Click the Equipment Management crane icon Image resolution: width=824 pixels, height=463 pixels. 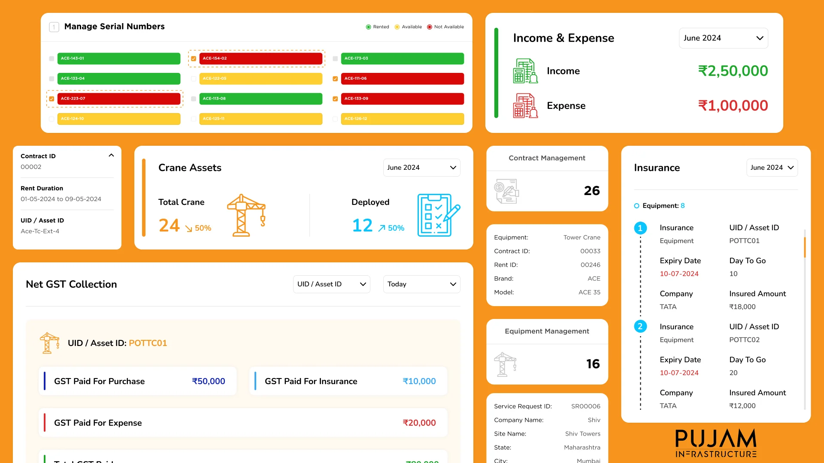505,364
